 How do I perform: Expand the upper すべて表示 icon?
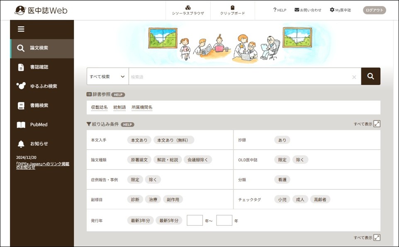[x=377, y=124]
